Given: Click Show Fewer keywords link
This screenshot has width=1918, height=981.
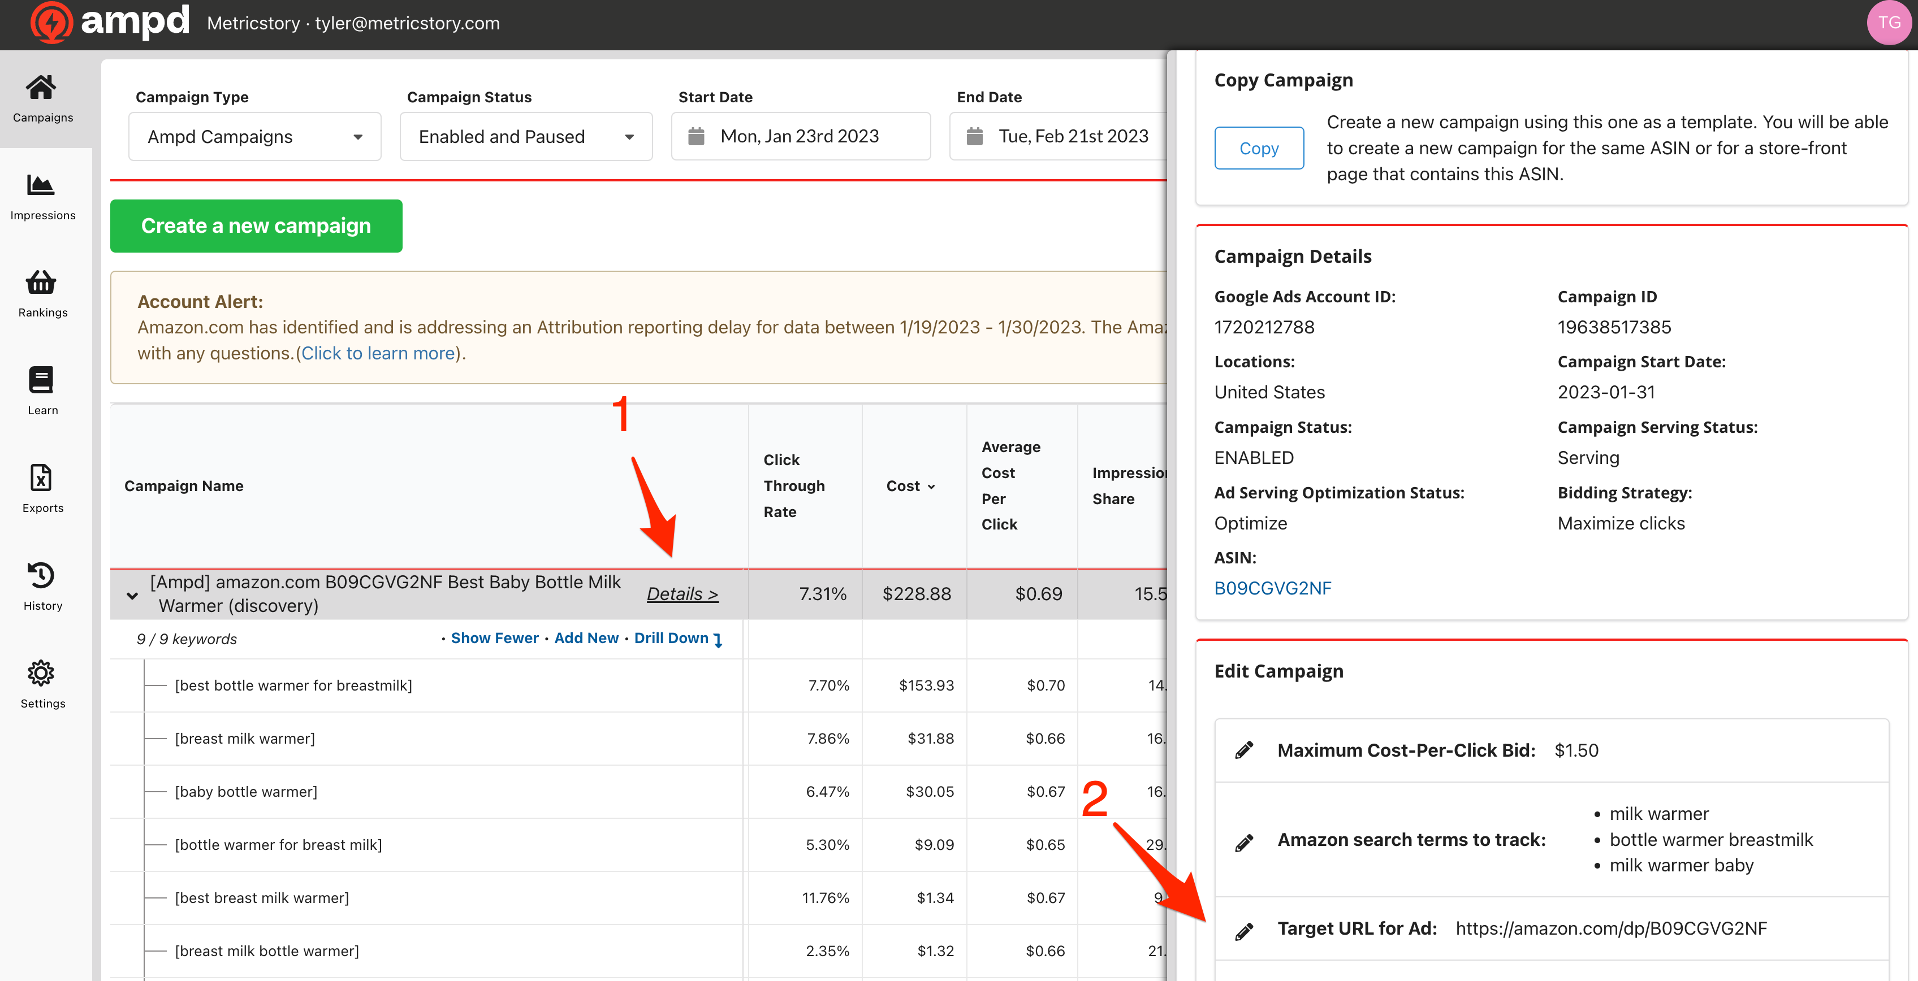Looking at the screenshot, I should click(x=494, y=638).
